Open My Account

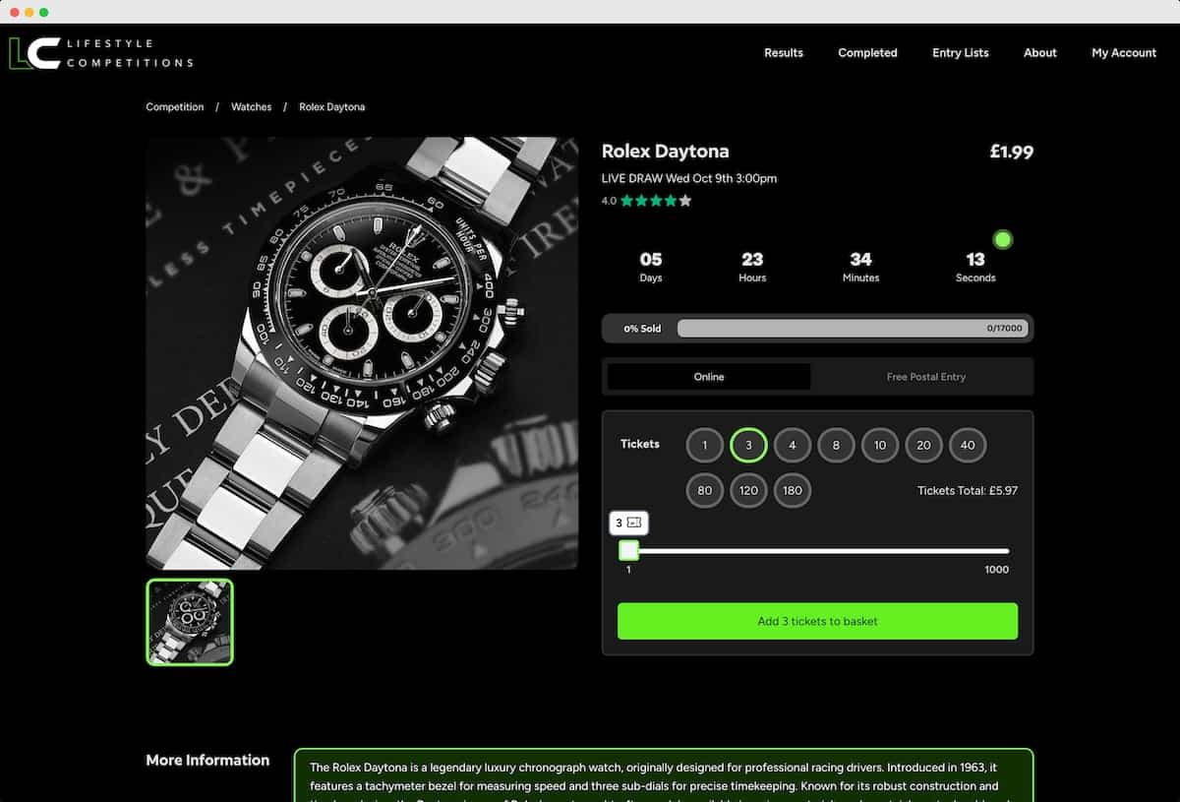click(x=1124, y=53)
